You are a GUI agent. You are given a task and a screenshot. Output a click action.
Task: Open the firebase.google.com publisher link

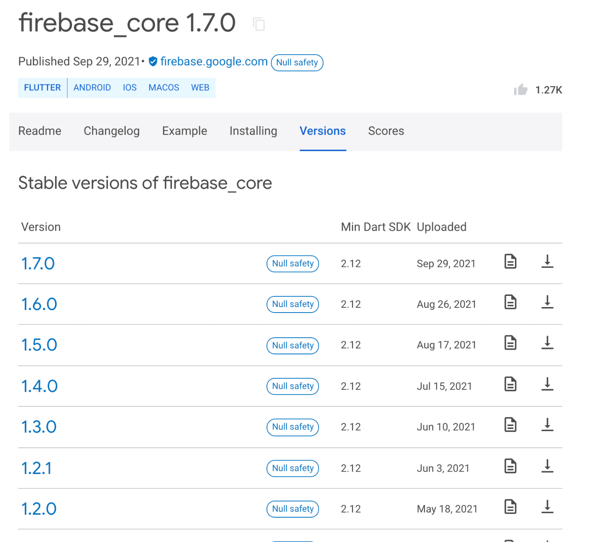[x=214, y=62]
